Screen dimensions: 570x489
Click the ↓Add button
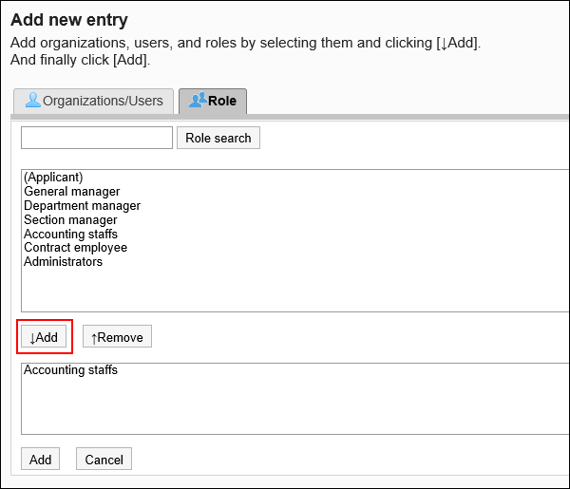pos(44,336)
